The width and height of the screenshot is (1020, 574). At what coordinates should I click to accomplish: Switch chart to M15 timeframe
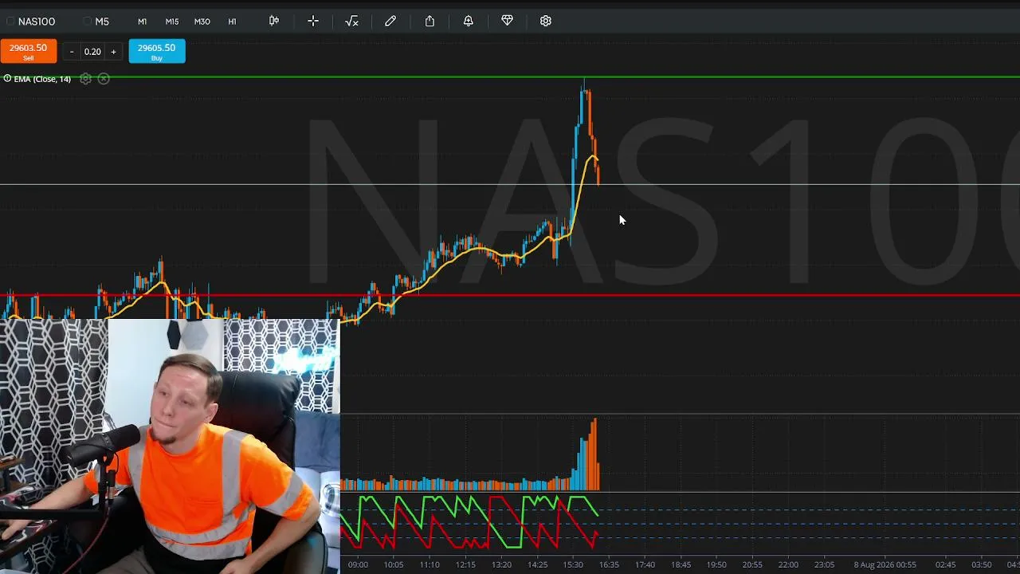click(x=172, y=22)
